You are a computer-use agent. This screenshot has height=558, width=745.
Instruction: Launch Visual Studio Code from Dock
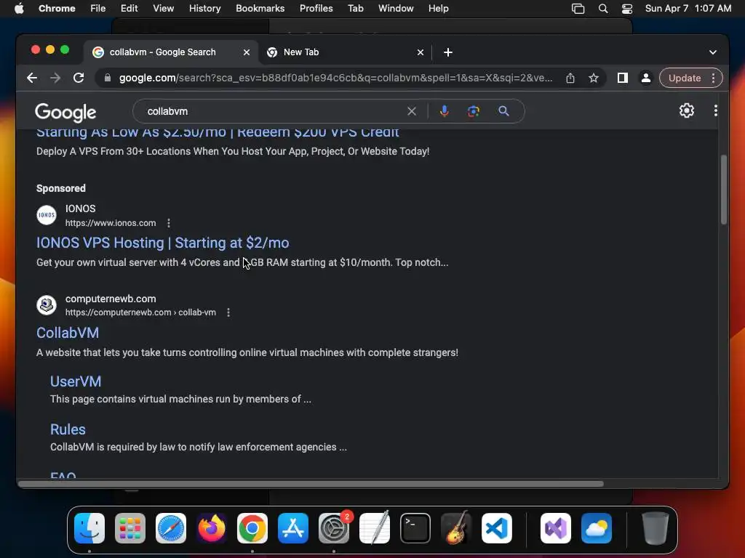[497, 528]
